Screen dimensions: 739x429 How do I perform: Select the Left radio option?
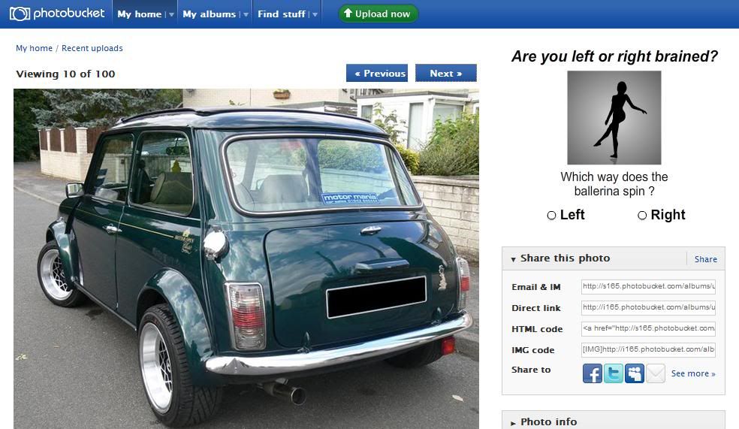(551, 216)
